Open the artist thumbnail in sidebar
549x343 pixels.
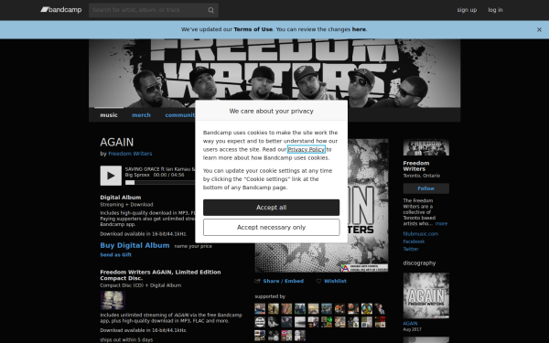point(425,147)
